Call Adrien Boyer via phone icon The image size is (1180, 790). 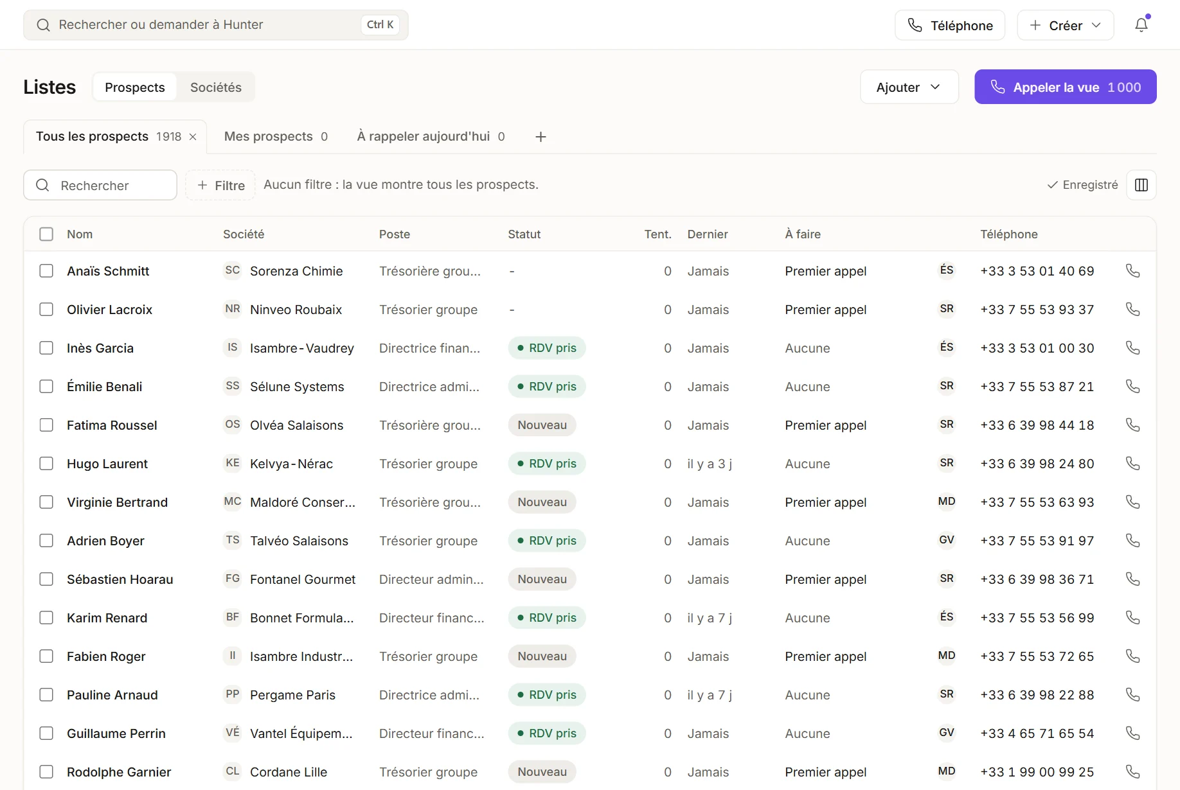coord(1133,541)
